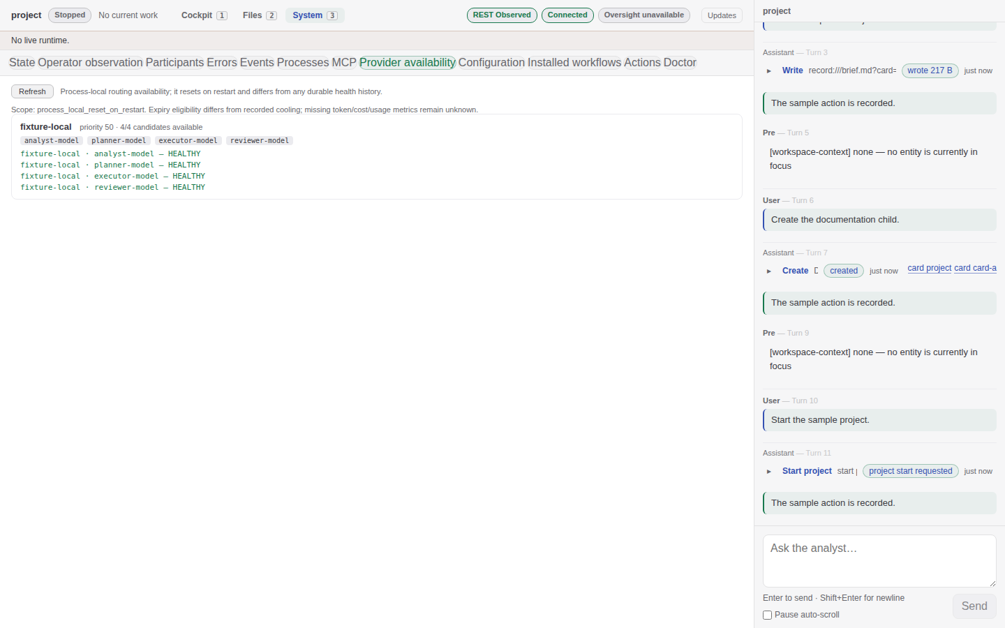The width and height of the screenshot is (1005, 628).
Task: Select the fixture-local provider heading
Action: (46, 127)
